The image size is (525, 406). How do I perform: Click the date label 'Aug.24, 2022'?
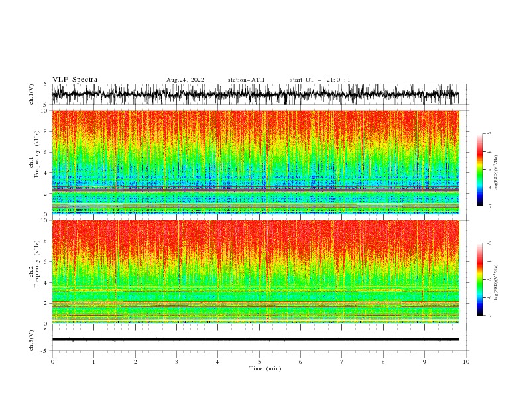(x=185, y=80)
